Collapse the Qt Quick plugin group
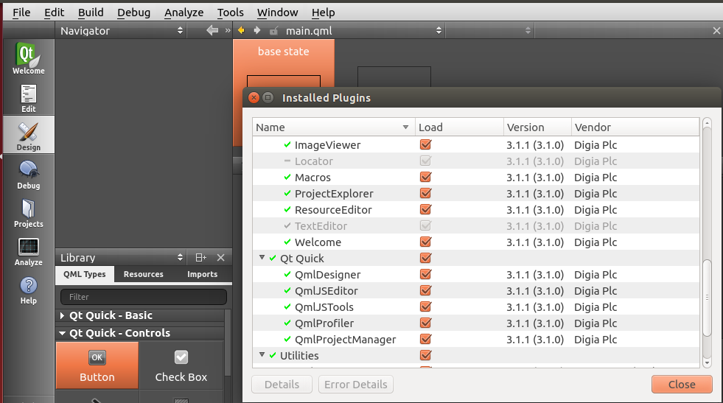Screen dimensions: 723x403 pyautogui.click(x=262, y=259)
